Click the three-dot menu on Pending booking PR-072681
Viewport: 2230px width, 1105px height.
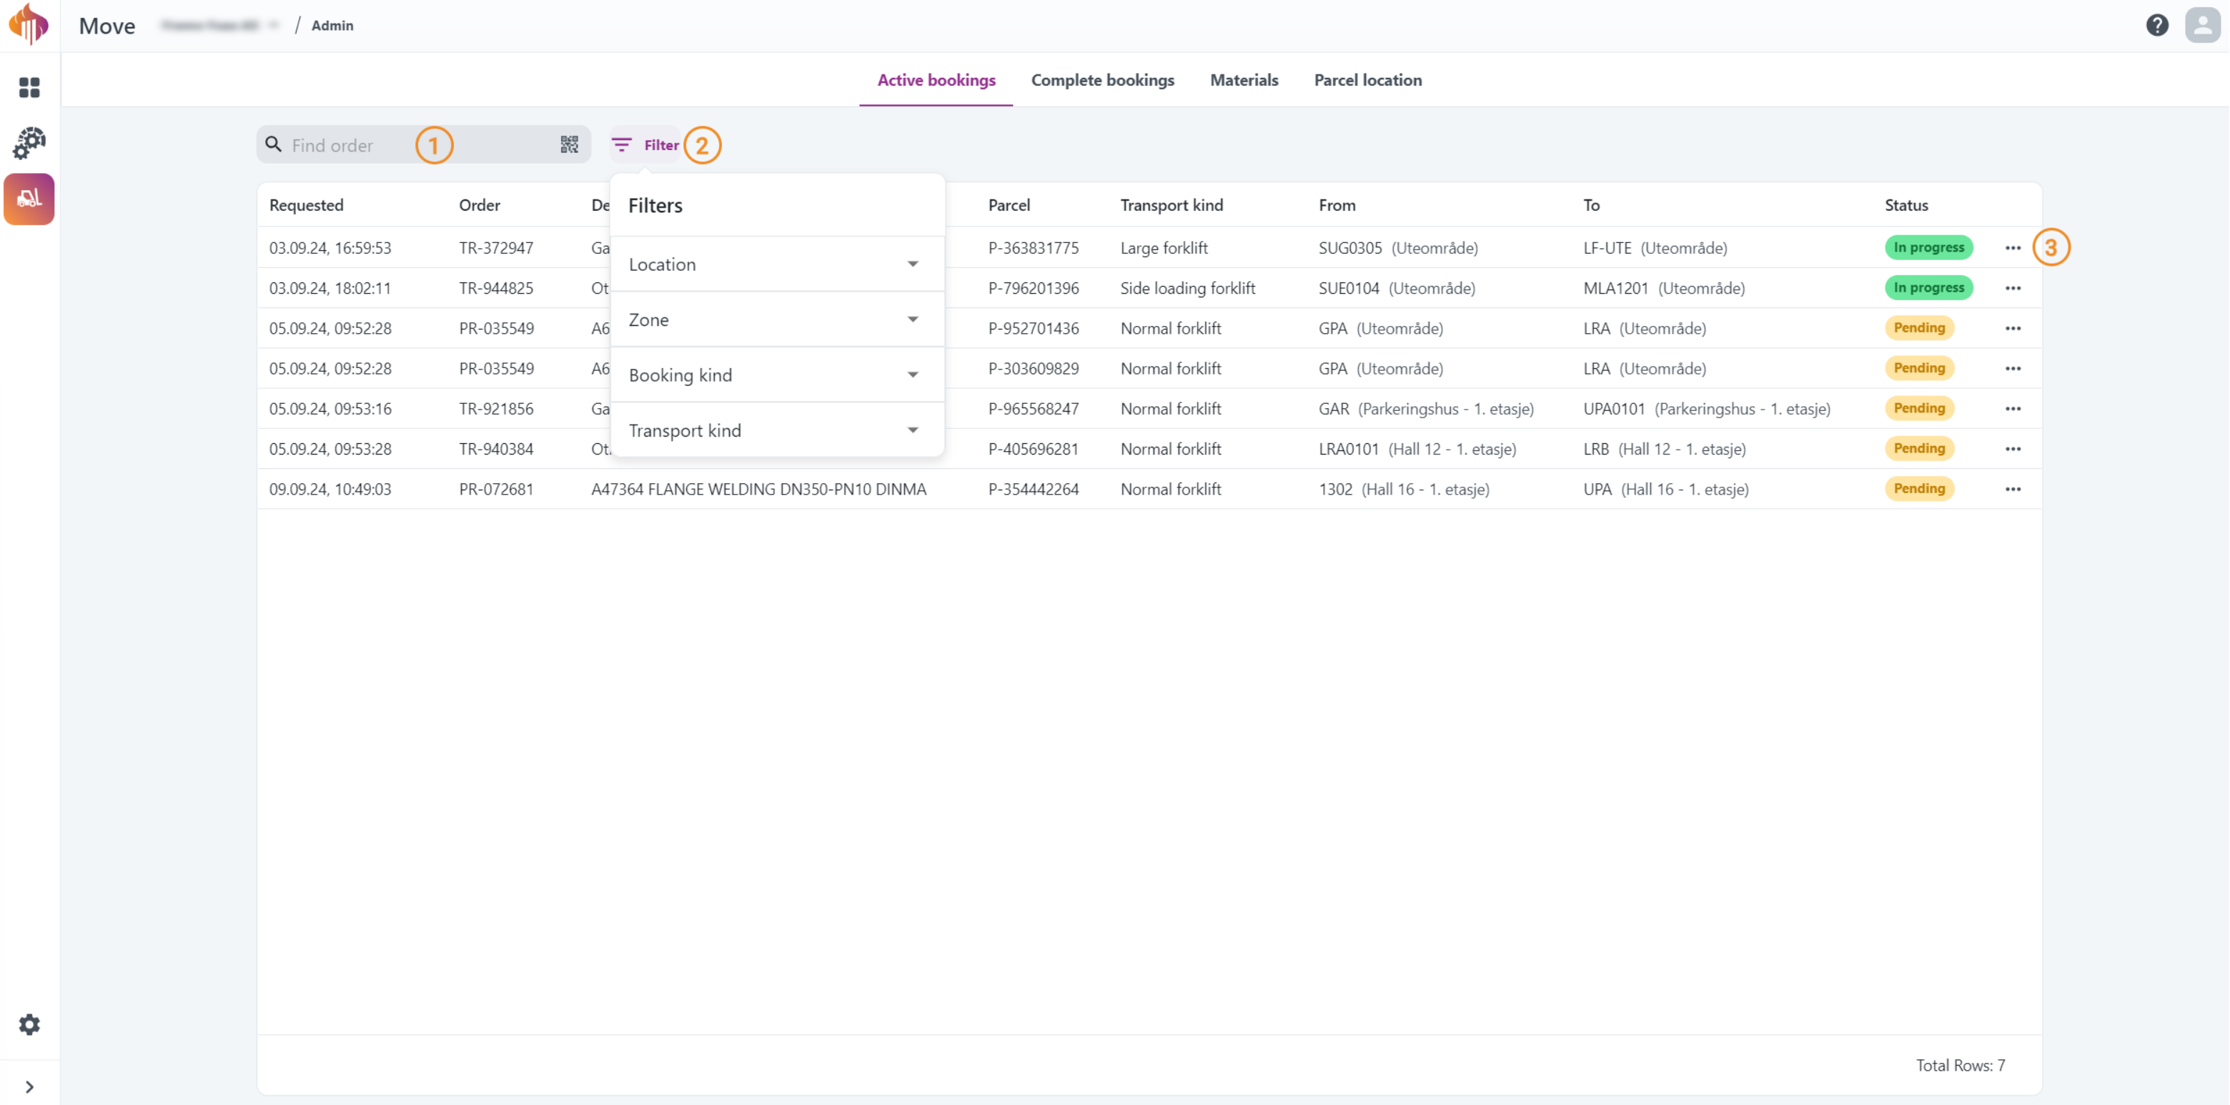pyautogui.click(x=2014, y=489)
